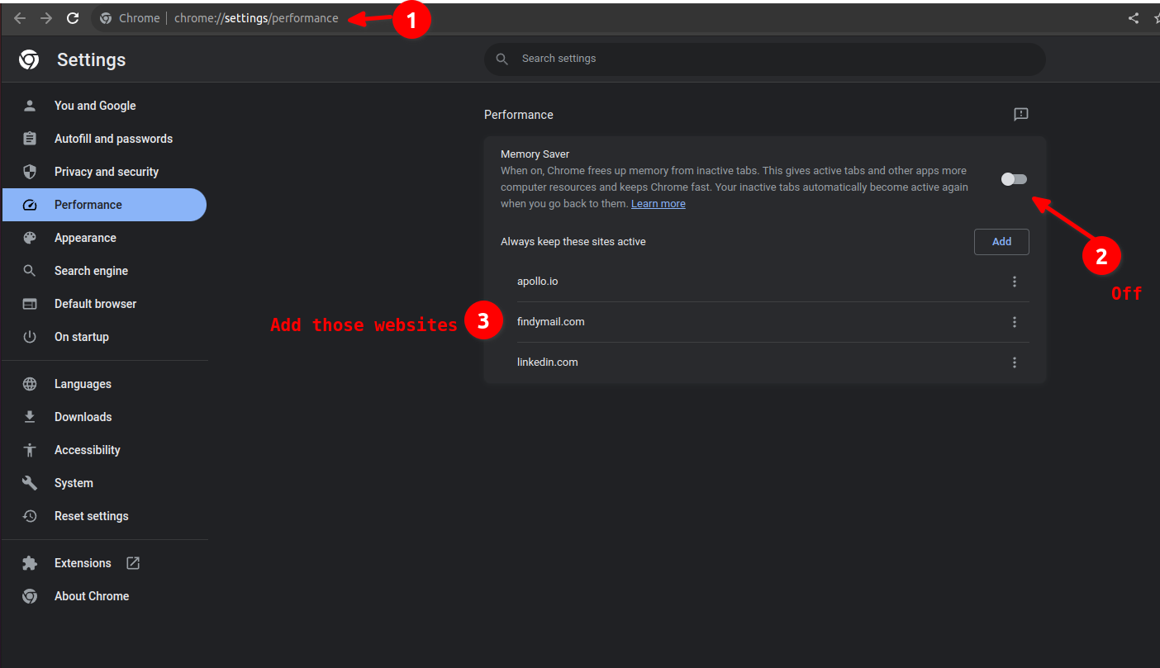1160x668 pixels.
Task: Click the Languages globe icon
Action: [30, 384]
